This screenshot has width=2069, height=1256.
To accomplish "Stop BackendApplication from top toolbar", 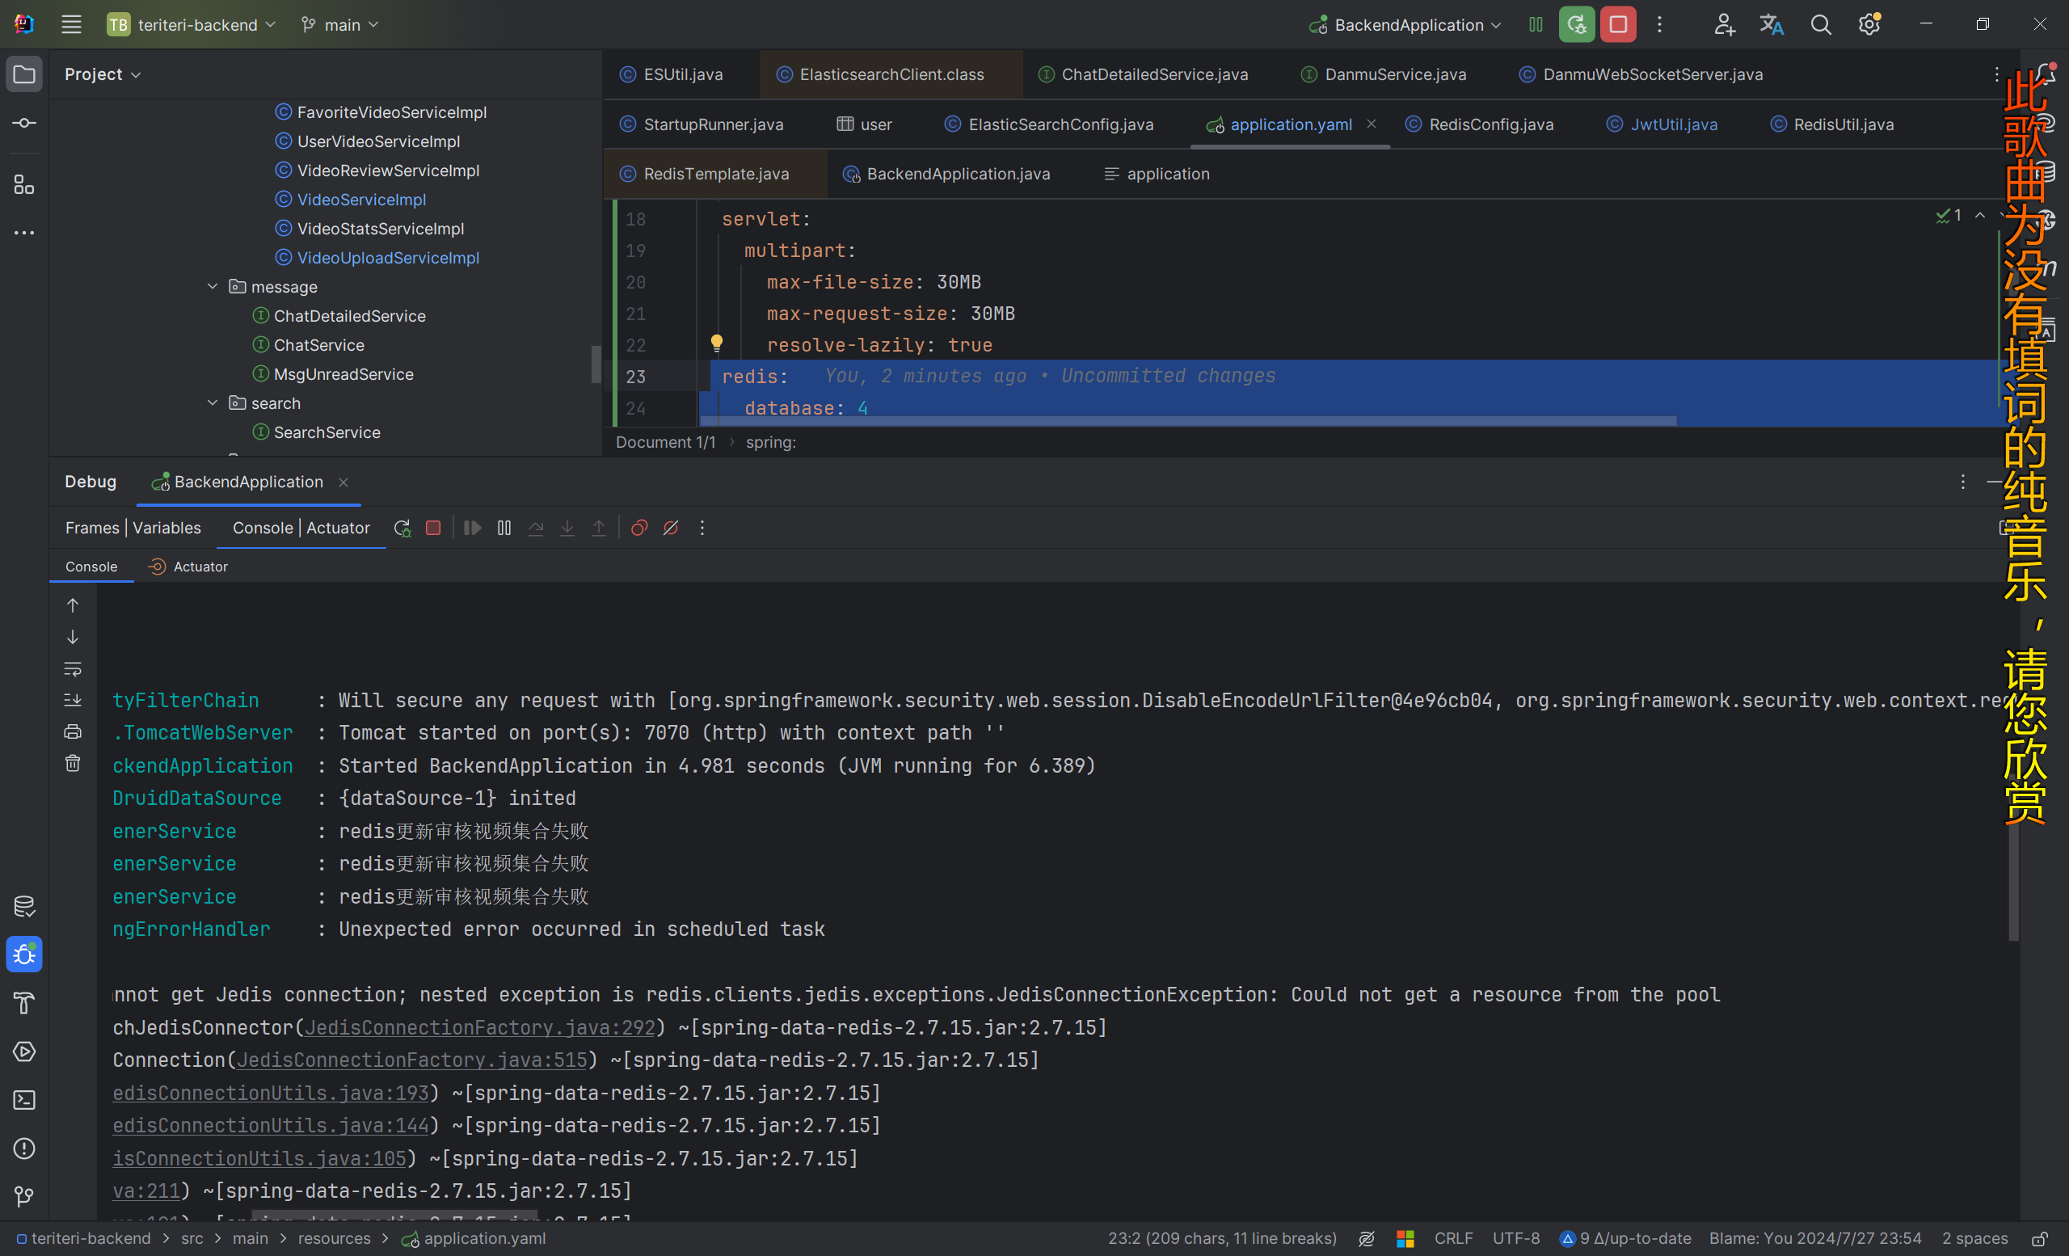I will point(1618,24).
